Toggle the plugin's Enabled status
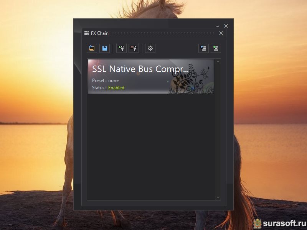307x230 pixels. click(x=116, y=88)
